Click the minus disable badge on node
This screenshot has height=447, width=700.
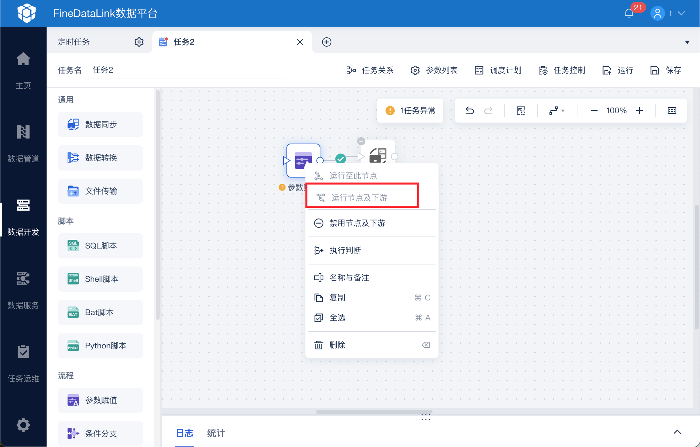[x=361, y=141]
